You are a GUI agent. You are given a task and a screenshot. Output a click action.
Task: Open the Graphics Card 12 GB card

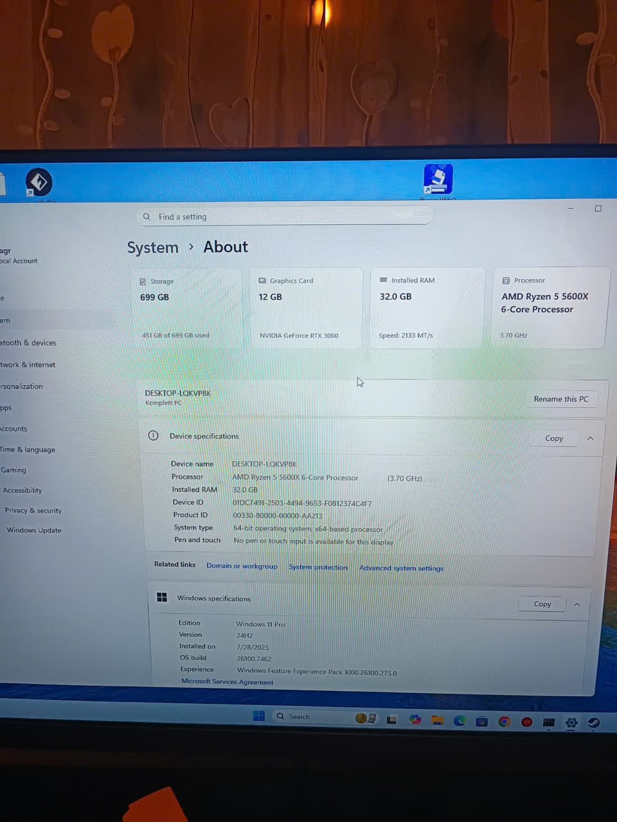click(x=306, y=308)
